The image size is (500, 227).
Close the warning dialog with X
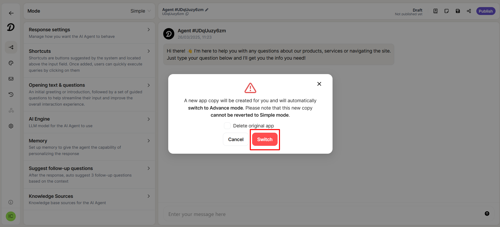pyautogui.click(x=319, y=84)
